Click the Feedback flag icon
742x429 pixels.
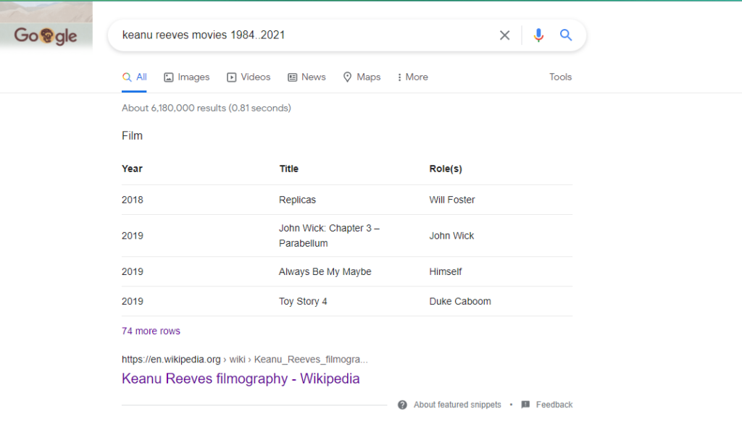pos(525,405)
